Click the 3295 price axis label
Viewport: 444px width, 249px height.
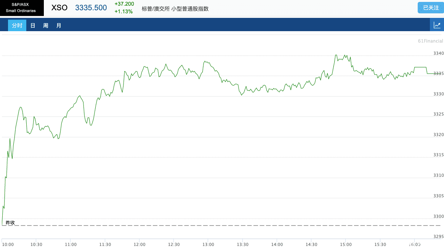[438, 236]
